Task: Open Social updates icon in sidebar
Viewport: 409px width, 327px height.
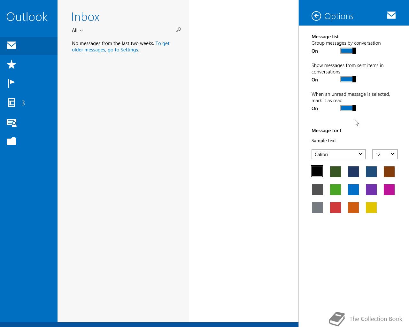Action: pyautogui.click(x=12, y=123)
